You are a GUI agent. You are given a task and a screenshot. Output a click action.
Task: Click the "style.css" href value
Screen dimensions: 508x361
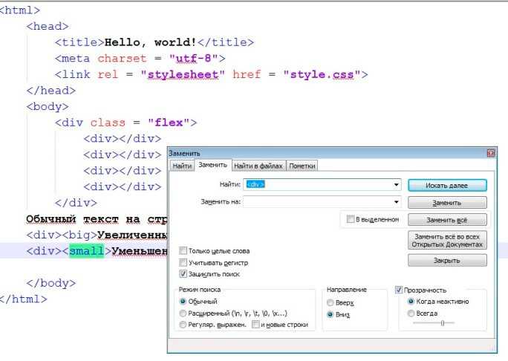click(x=322, y=74)
